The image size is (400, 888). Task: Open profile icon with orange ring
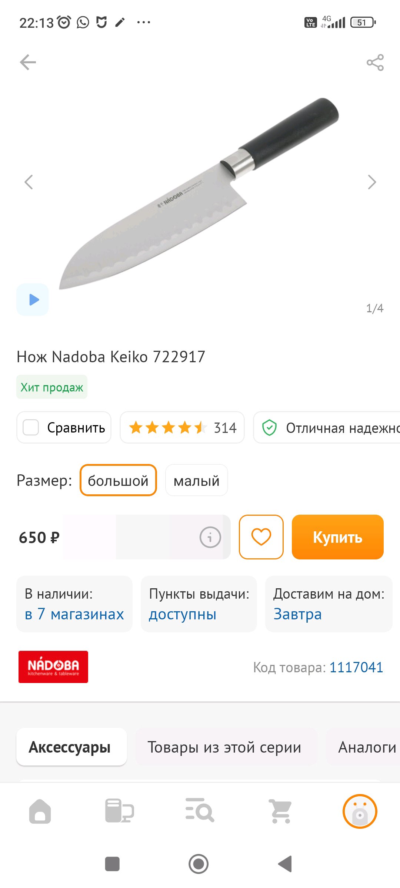pyautogui.click(x=360, y=811)
